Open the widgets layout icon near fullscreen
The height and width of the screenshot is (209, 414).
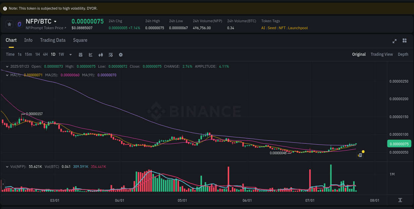tap(404, 41)
